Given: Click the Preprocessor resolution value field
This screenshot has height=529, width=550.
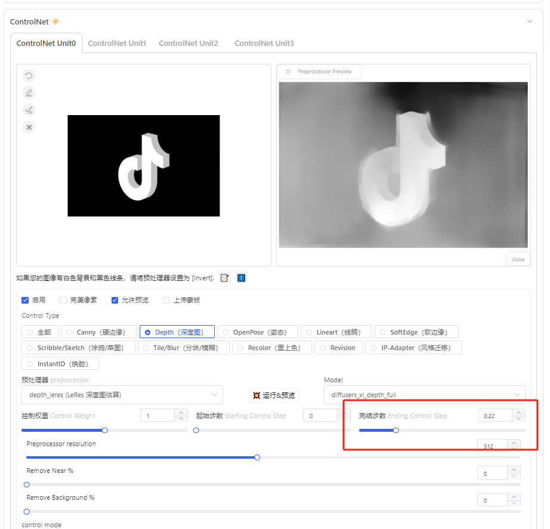Looking at the screenshot, I should click(493, 446).
